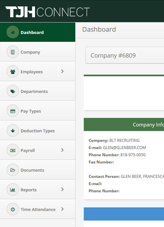164x227 pixels.
Task: Expand the Employees submenu chevron
Action: pos(62,71)
